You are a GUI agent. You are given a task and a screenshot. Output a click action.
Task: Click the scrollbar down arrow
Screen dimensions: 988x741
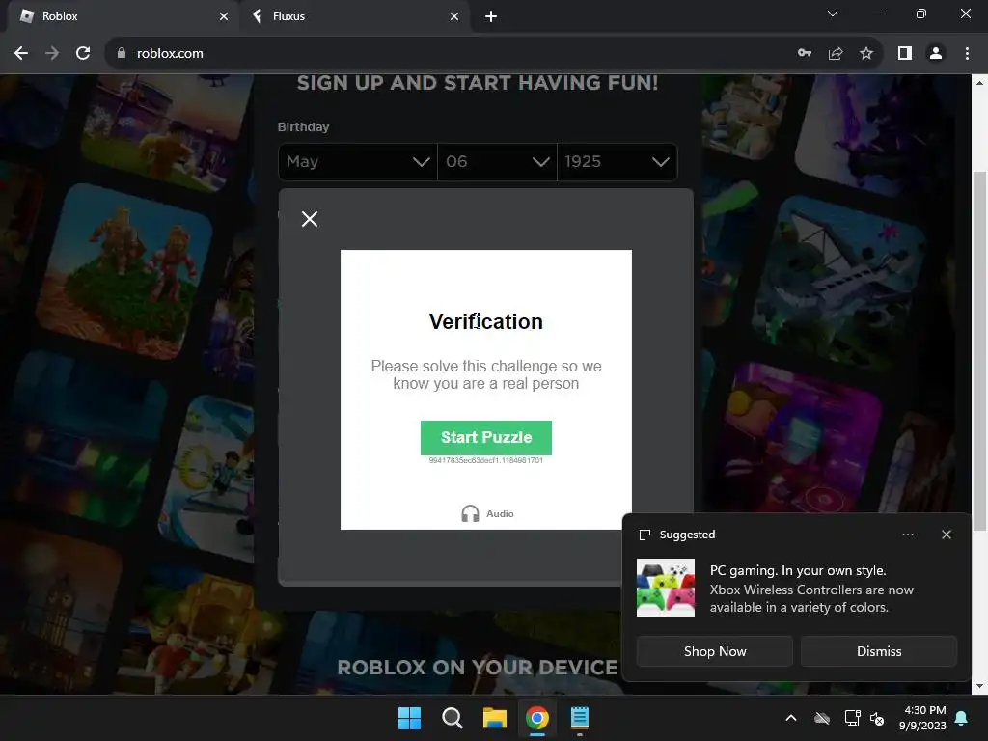coord(980,686)
